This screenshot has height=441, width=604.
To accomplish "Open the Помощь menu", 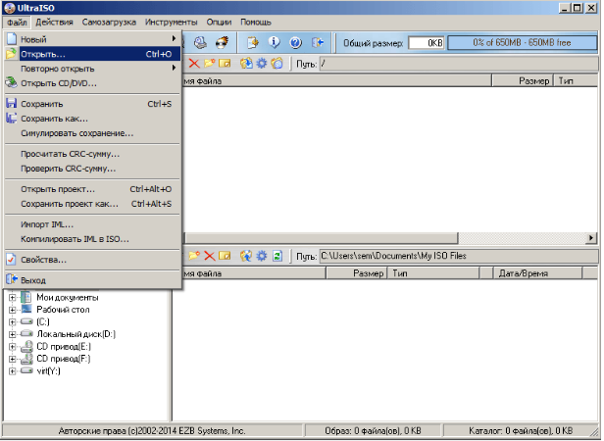I will coord(256,22).
